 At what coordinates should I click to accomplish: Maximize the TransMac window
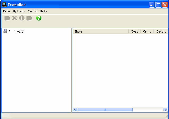pyautogui.click(x=158, y=4)
